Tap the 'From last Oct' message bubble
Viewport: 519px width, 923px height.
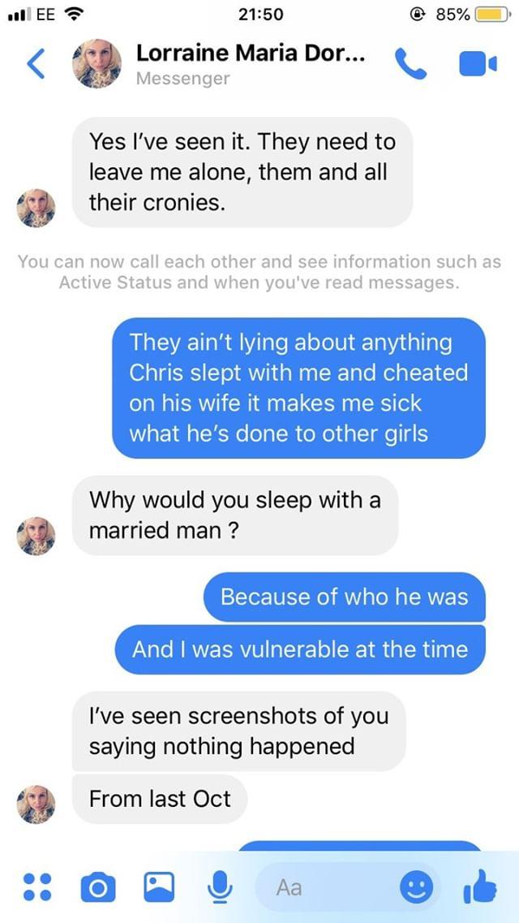click(x=160, y=799)
